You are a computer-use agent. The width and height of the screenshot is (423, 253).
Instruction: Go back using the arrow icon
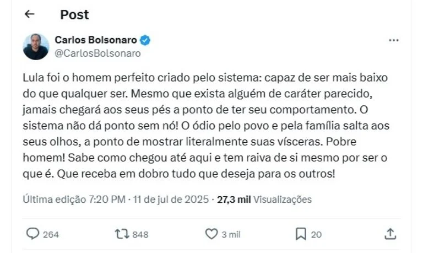click(x=30, y=14)
